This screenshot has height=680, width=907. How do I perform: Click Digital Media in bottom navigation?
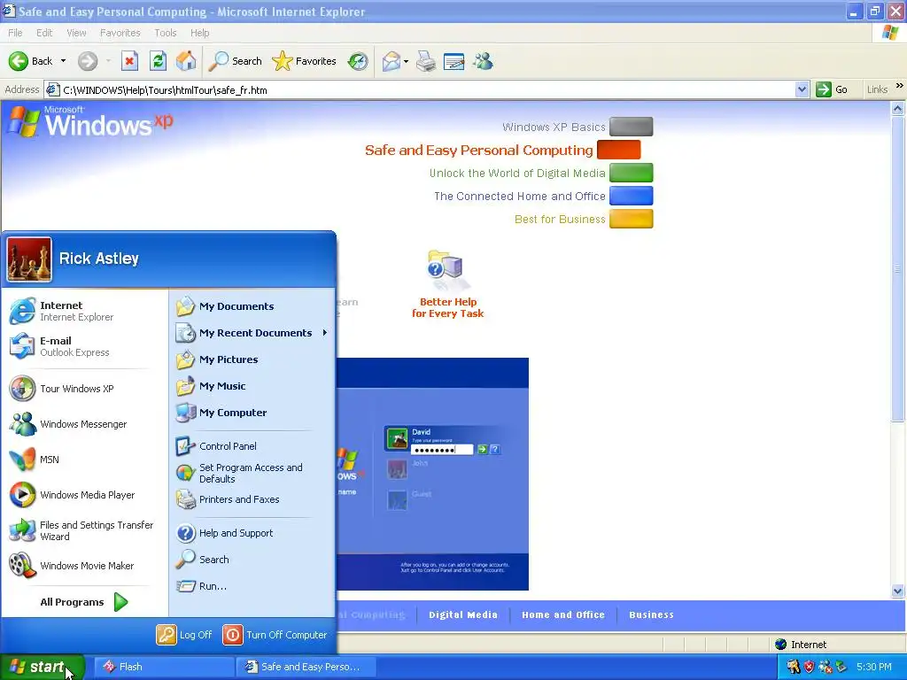[x=463, y=614]
